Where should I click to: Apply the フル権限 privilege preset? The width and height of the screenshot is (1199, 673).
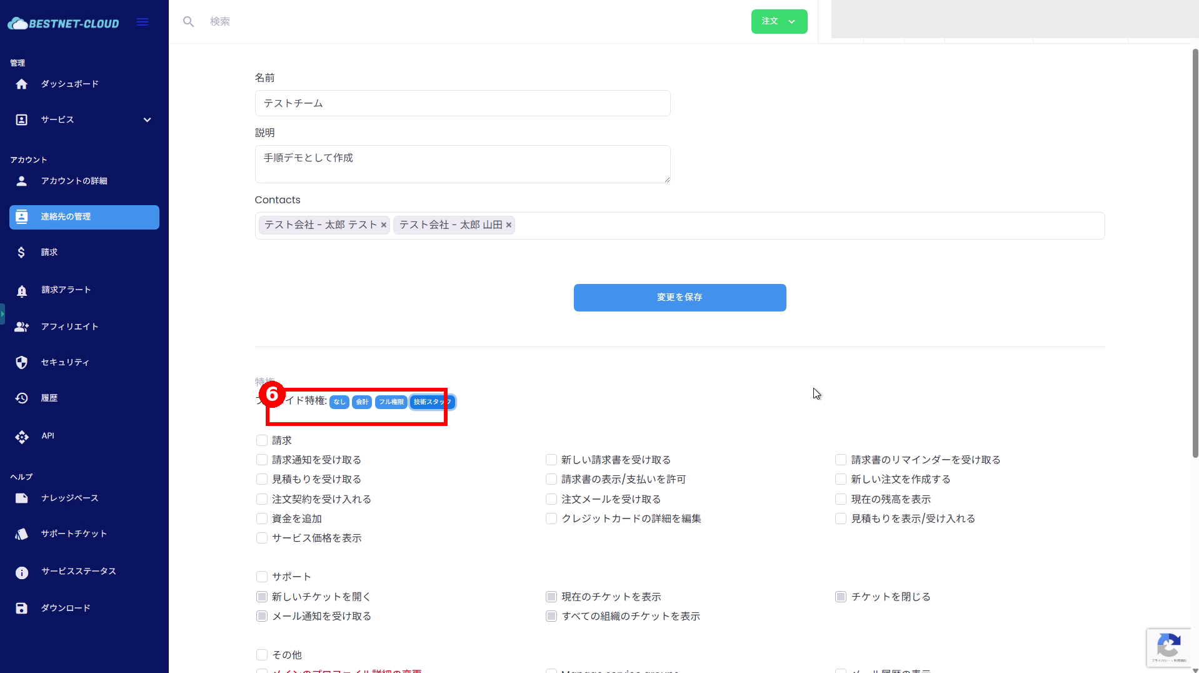[x=391, y=402]
